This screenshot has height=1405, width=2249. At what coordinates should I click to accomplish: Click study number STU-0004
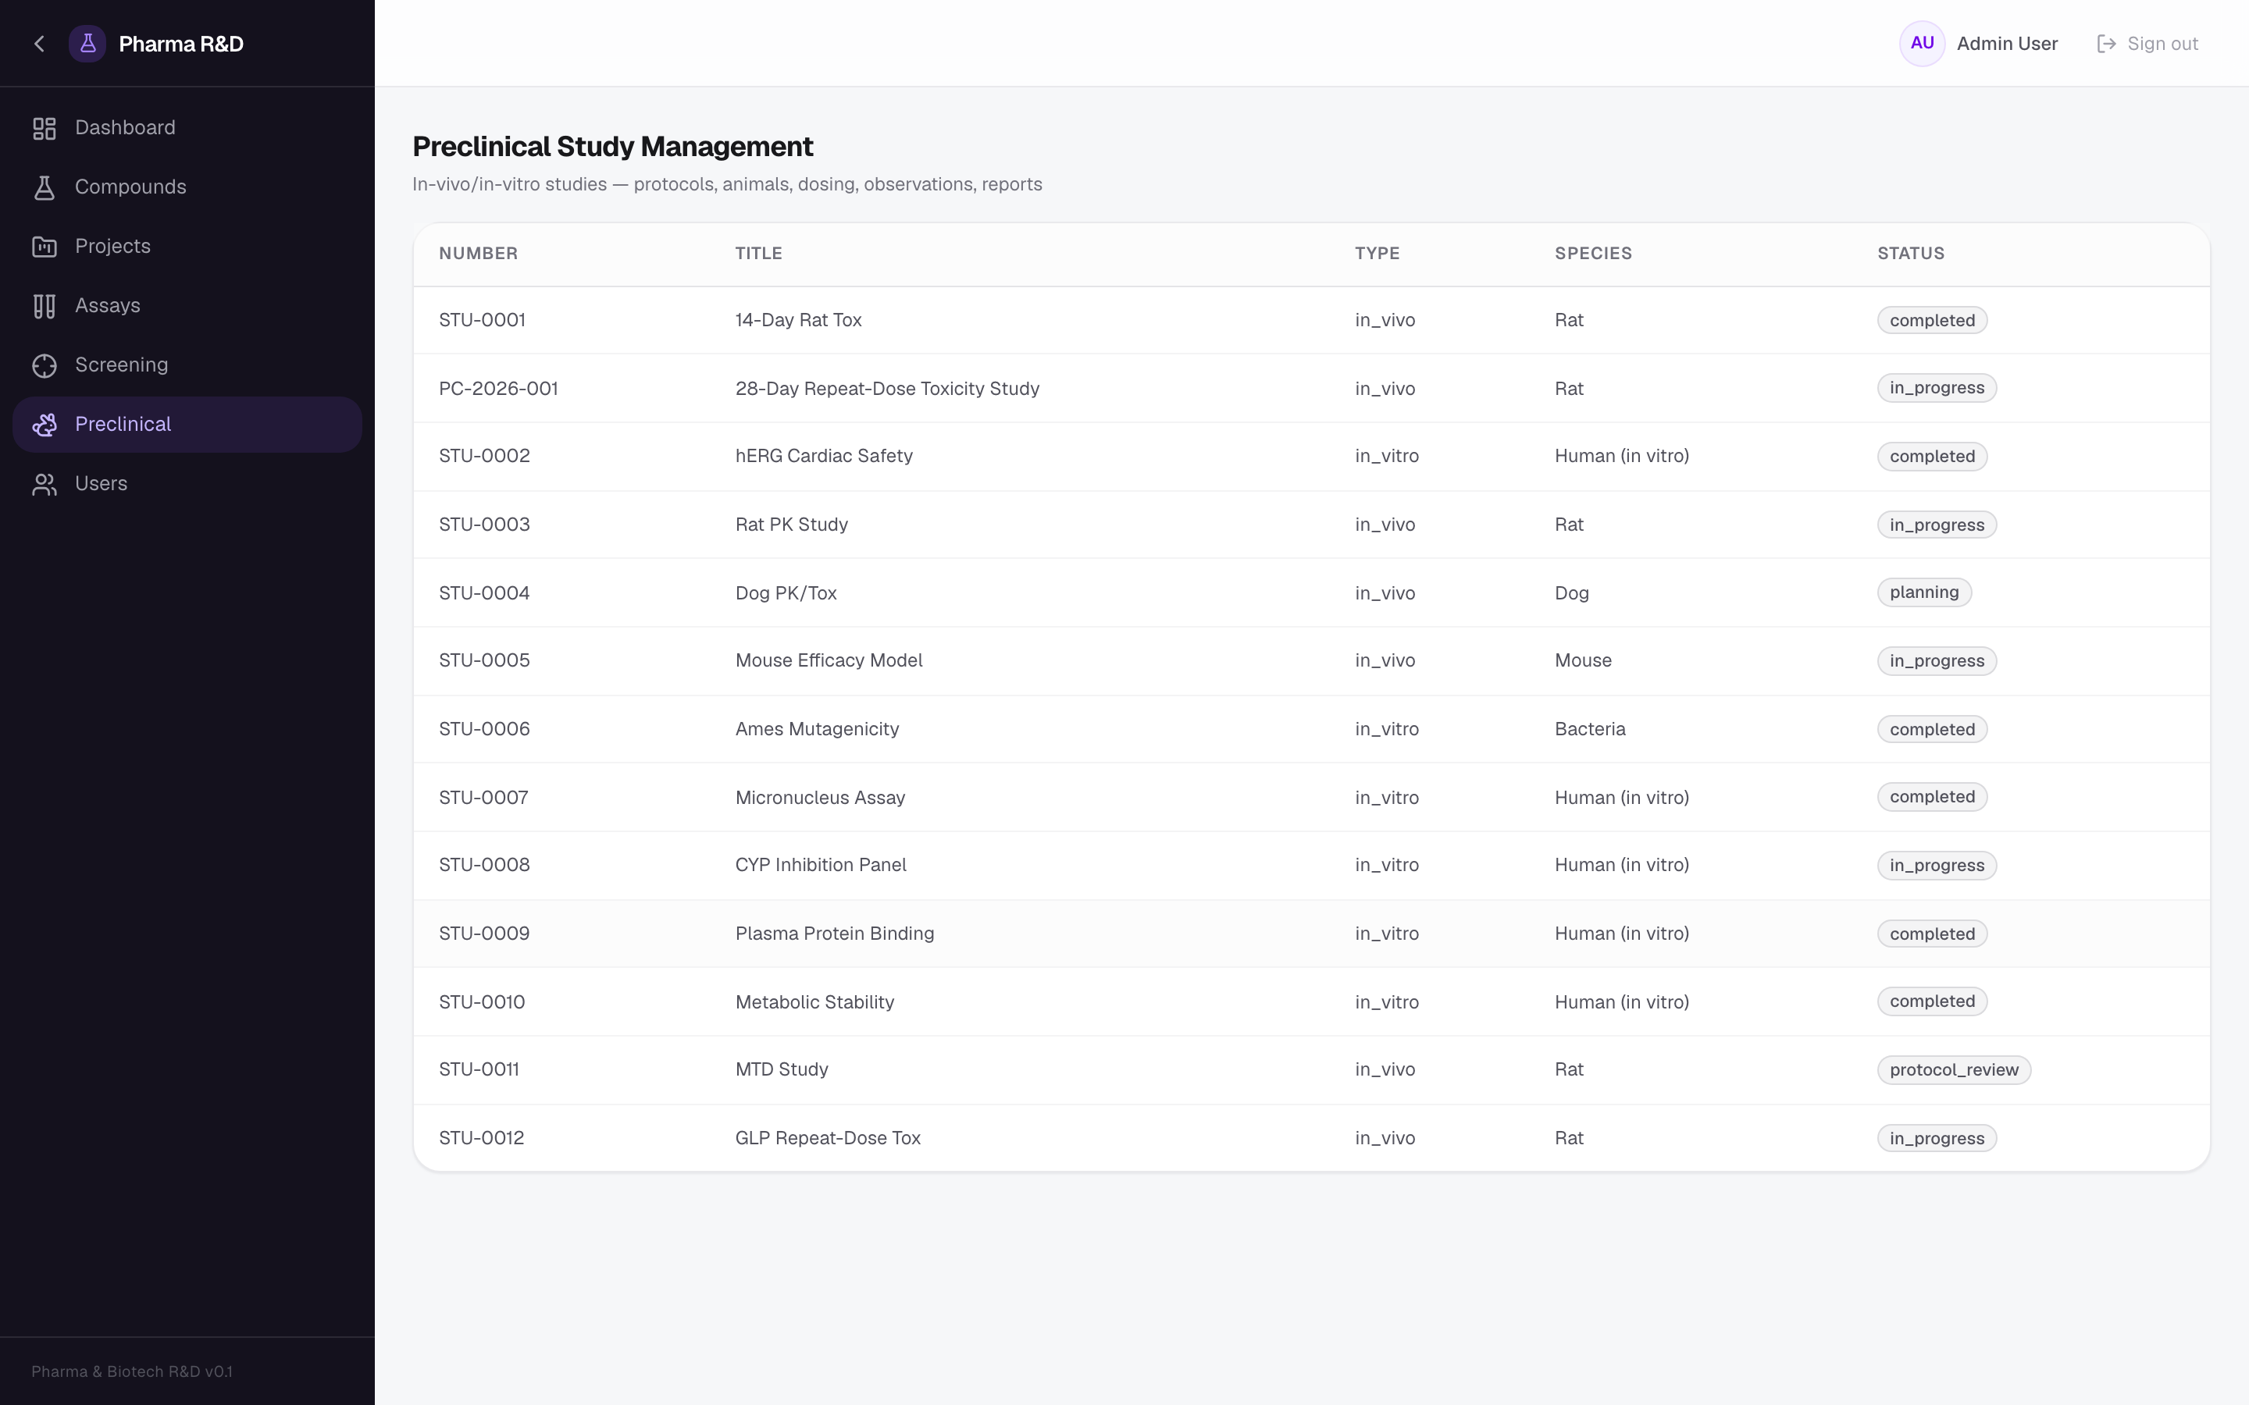coord(484,593)
